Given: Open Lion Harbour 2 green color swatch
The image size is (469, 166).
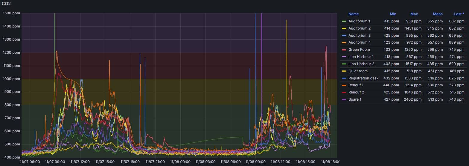Looking at the screenshot, I should click(x=344, y=64).
